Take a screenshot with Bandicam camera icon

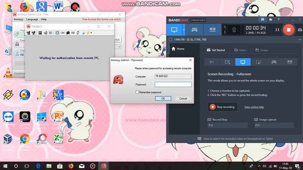coord(300,30)
